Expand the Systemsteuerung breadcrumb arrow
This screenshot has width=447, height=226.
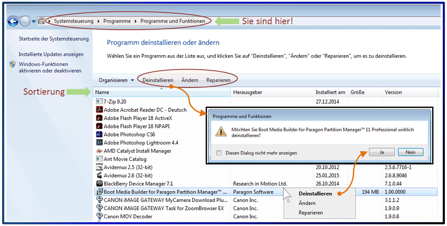(99, 21)
